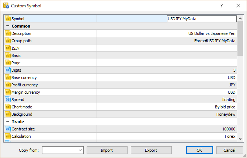Click the Digits row's numeric icon
The width and height of the screenshot is (247, 158).
8,70
